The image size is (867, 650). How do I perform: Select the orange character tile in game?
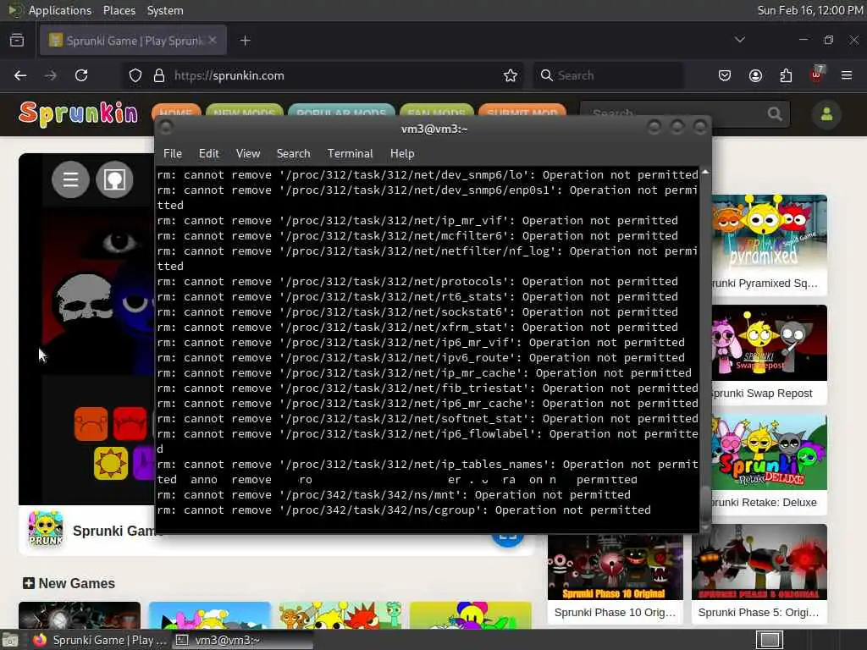point(91,424)
